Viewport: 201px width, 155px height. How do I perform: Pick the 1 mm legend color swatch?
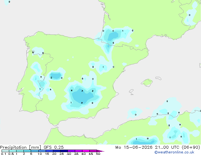[20, 151]
